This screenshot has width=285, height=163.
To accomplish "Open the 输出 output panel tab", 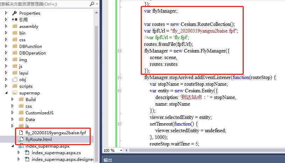I will [108, 160].
